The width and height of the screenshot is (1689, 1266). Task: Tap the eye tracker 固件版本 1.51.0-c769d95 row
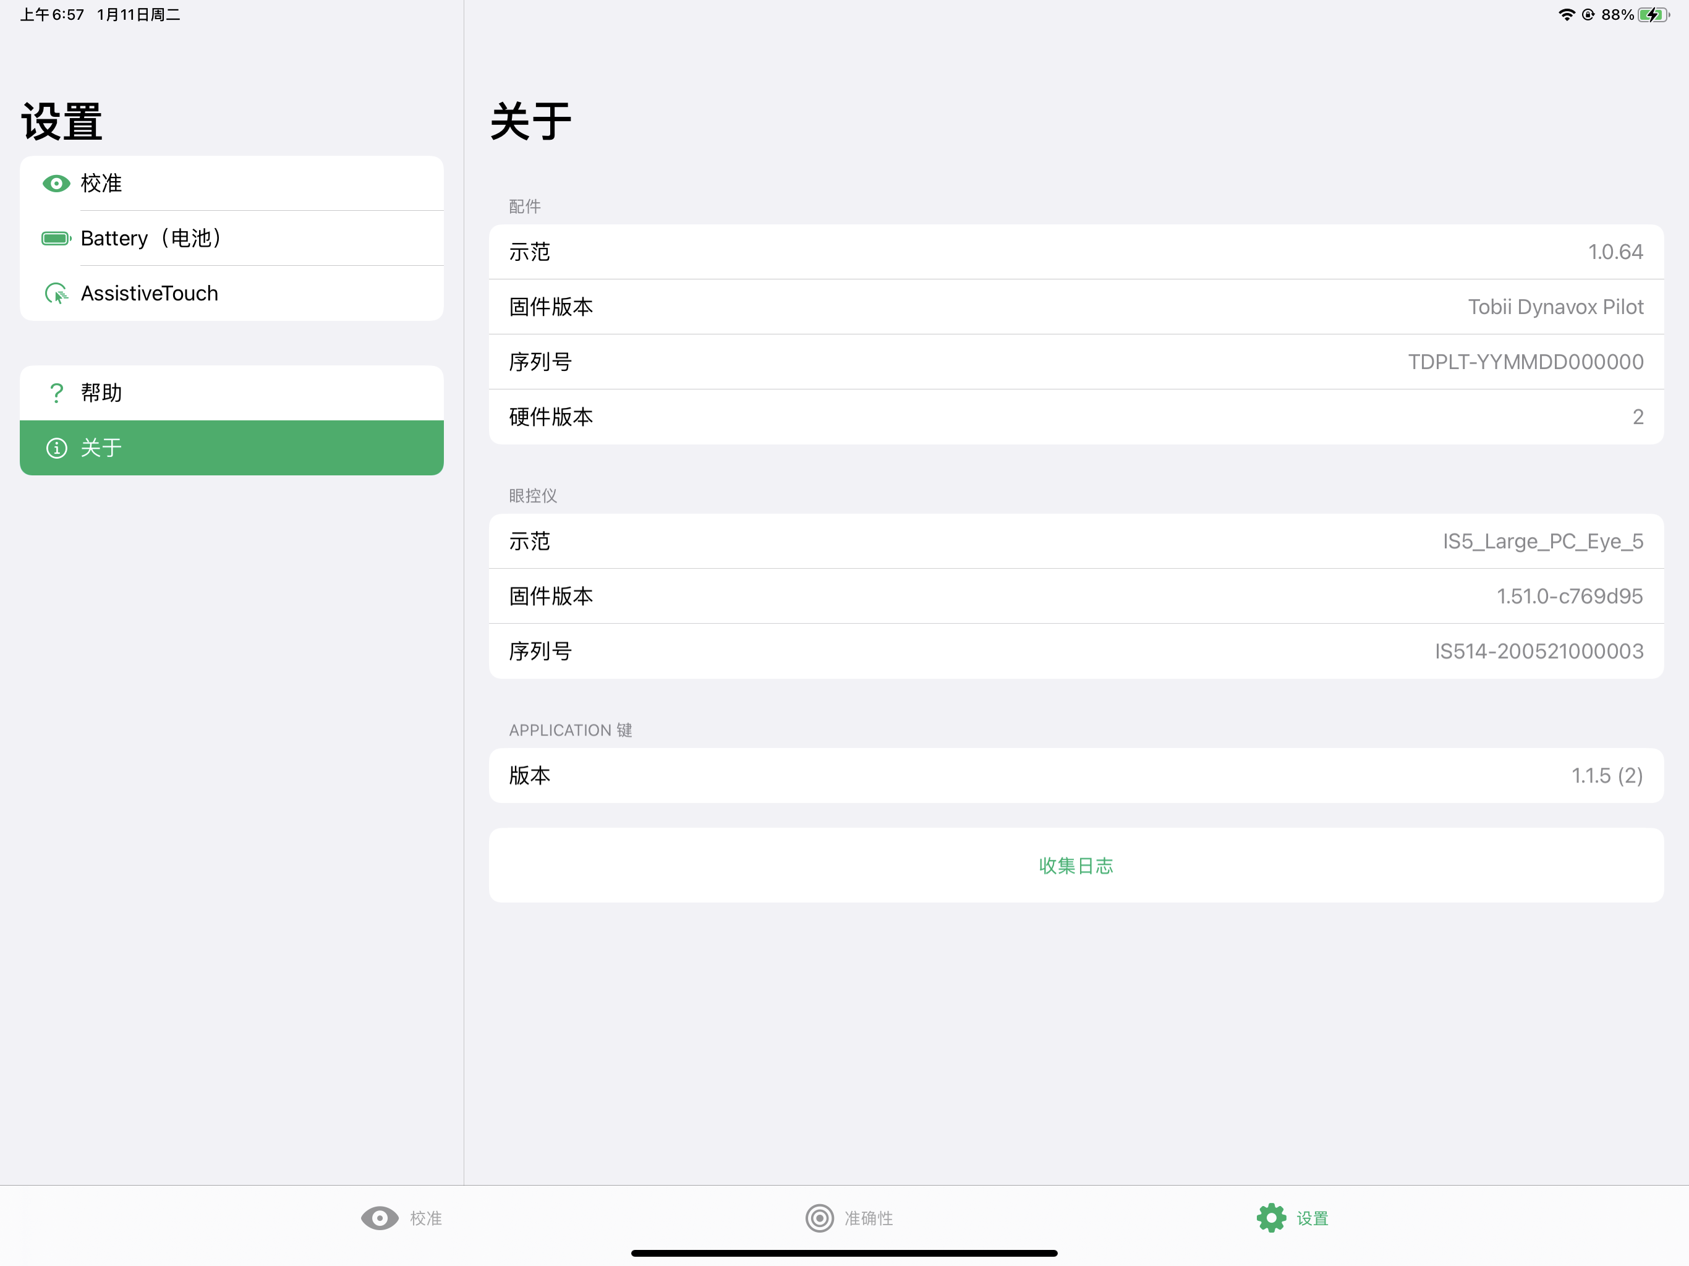pyautogui.click(x=1075, y=597)
